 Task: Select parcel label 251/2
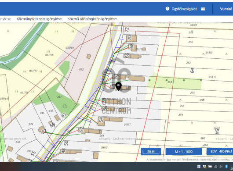209,53
